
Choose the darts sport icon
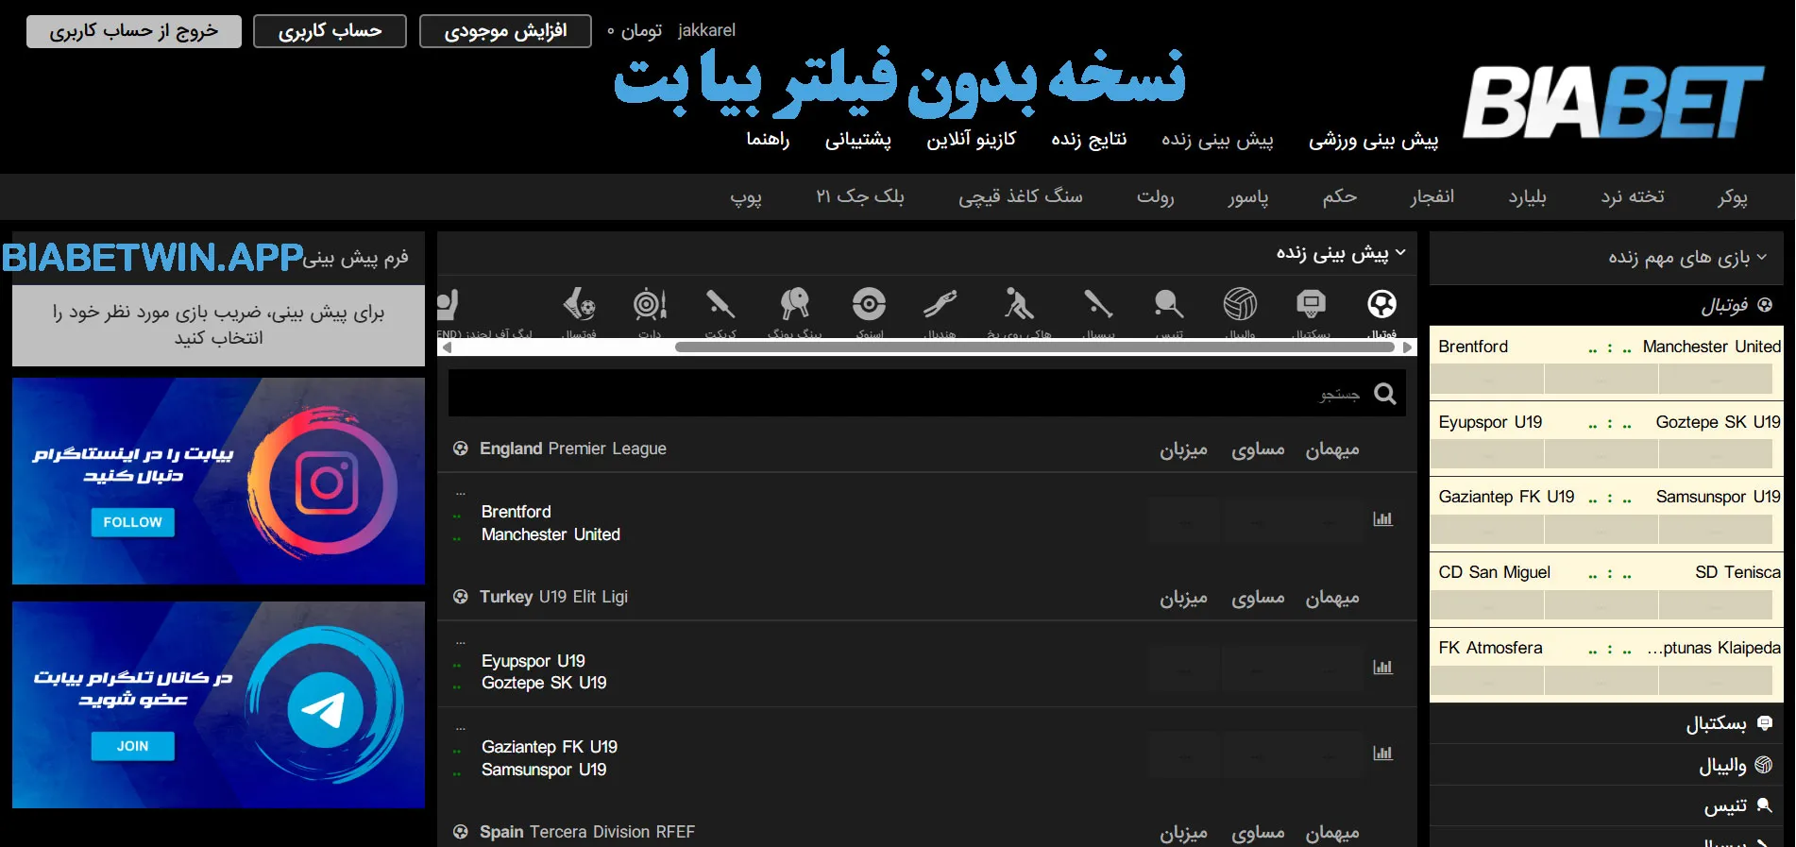point(650,305)
